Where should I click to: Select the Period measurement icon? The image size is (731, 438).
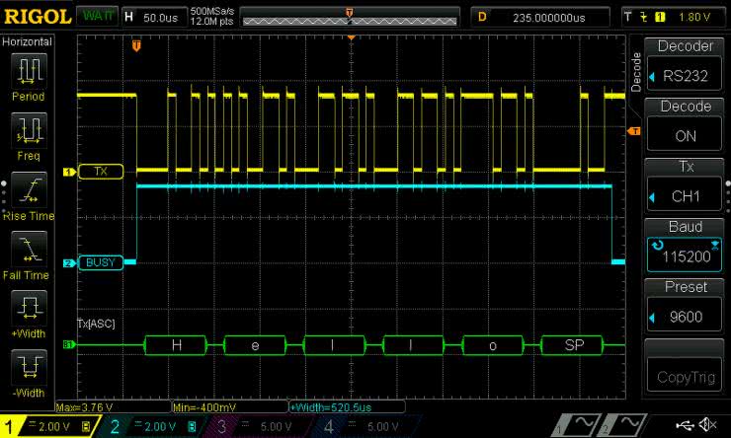coord(29,70)
